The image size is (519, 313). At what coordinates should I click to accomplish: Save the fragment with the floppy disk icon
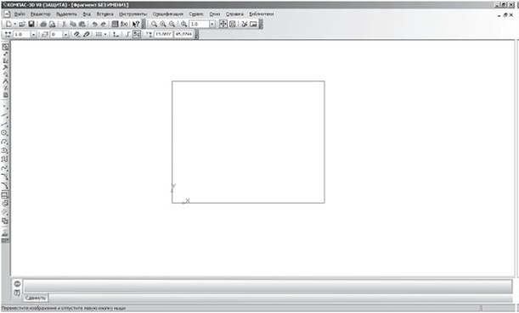(x=31, y=24)
